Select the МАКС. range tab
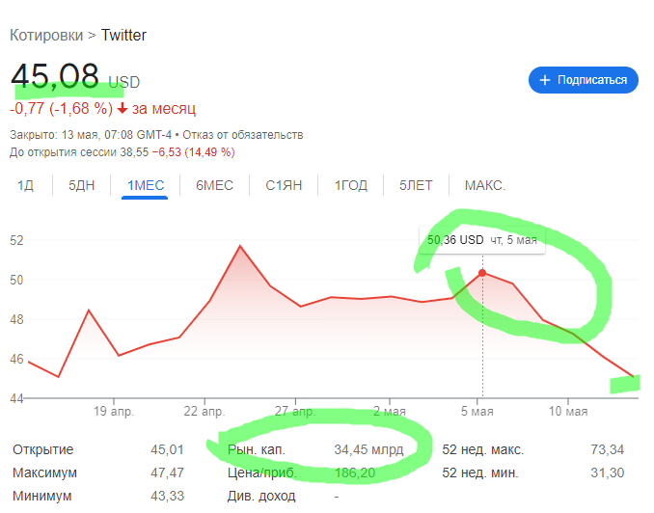 click(485, 185)
